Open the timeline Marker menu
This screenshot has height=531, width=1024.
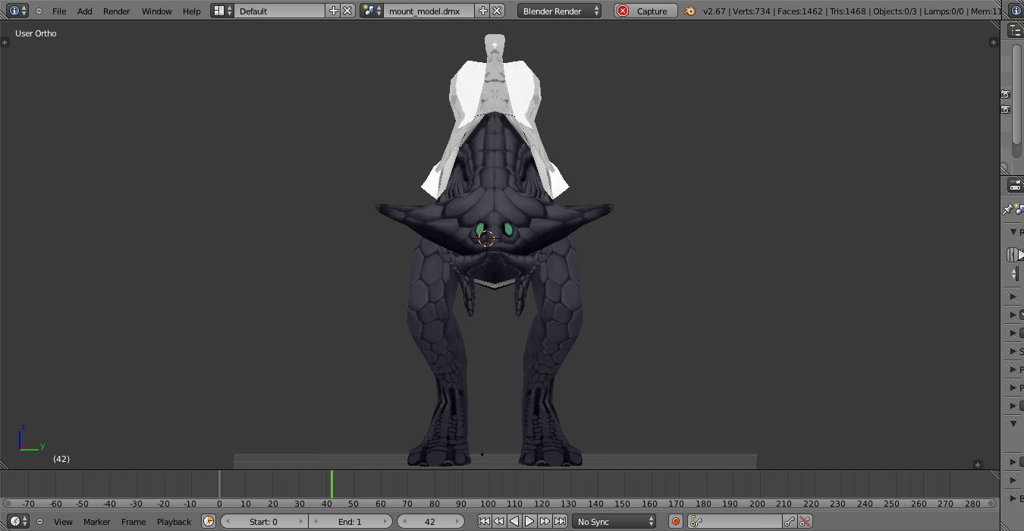point(96,522)
